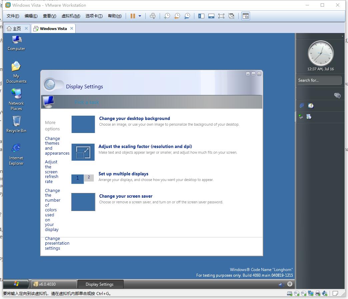Select the v6.0.4030 taskbar button
This screenshot has height=299, width=348.
pos(53,284)
